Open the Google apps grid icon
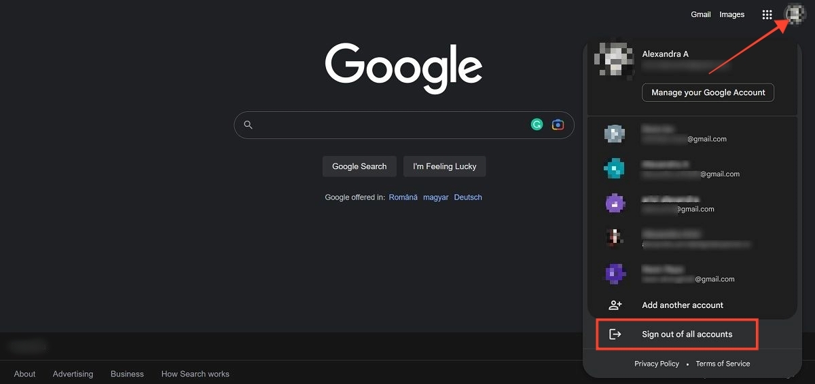Viewport: 815px width, 384px height. click(767, 14)
